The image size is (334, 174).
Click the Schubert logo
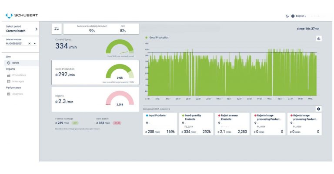point(21,16)
